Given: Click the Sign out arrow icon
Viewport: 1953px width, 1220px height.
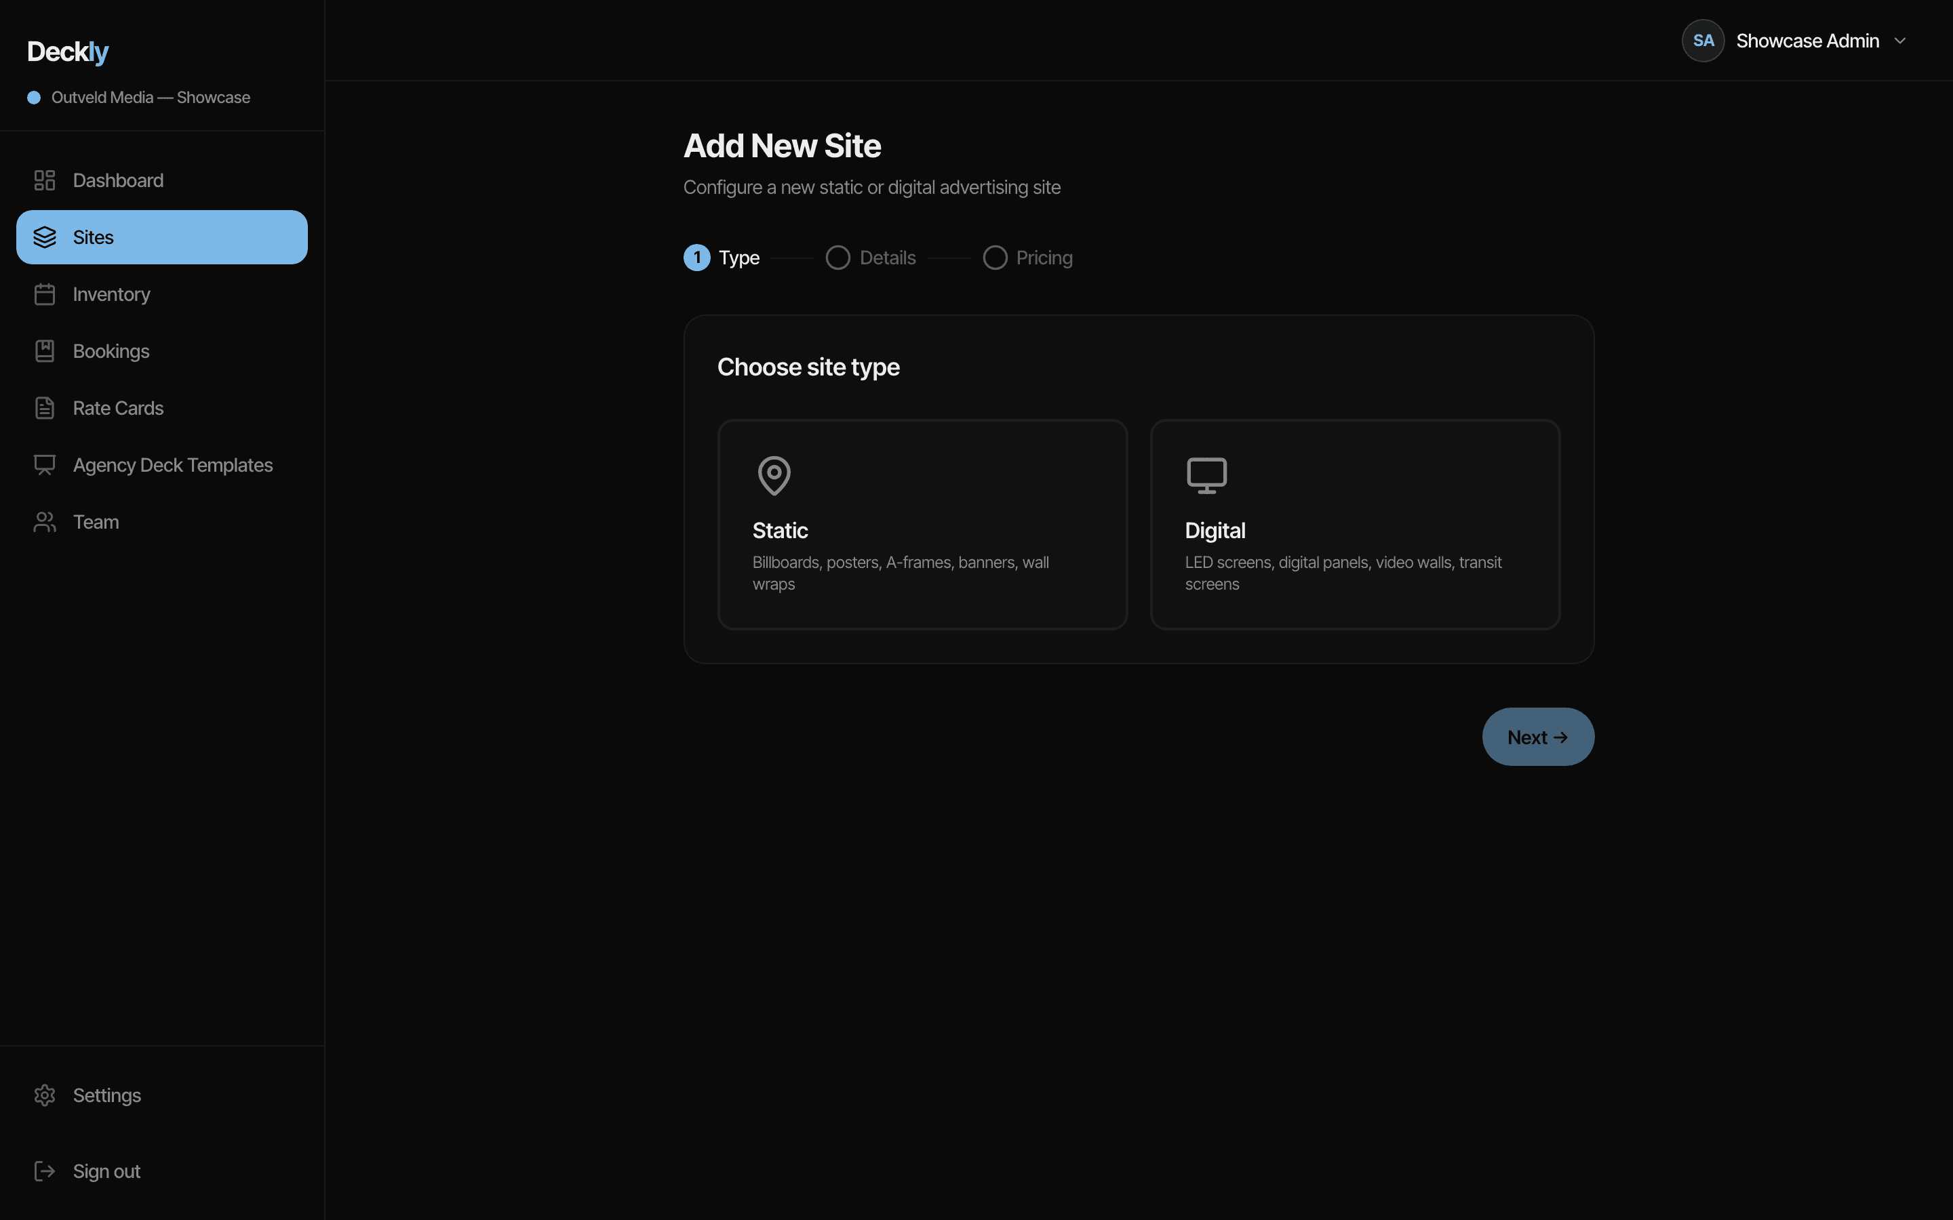Looking at the screenshot, I should click(44, 1171).
